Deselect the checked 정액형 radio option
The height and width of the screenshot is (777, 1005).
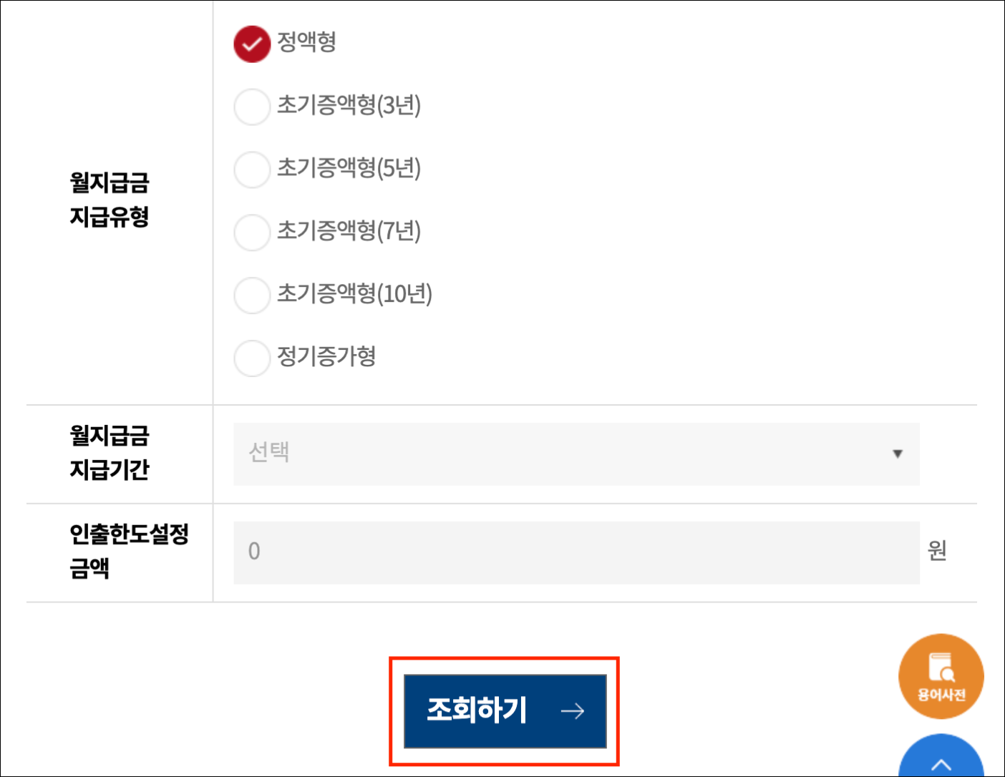(x=252, y=44)
